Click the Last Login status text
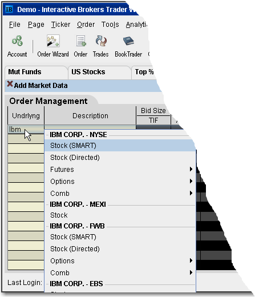The width and height of the screenshot is (255, 297). tap(25, 283)
